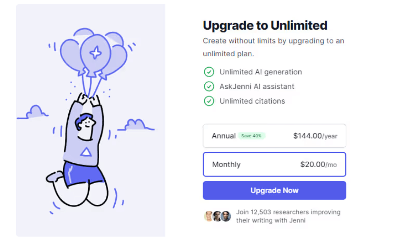This screenshot has height=247, width=395.
Task: Select the Monthly plan option
Action: pyautogui.click(x=274, y=164)
